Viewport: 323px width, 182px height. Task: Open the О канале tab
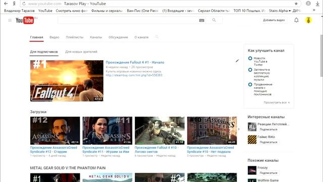pos(141,37)
